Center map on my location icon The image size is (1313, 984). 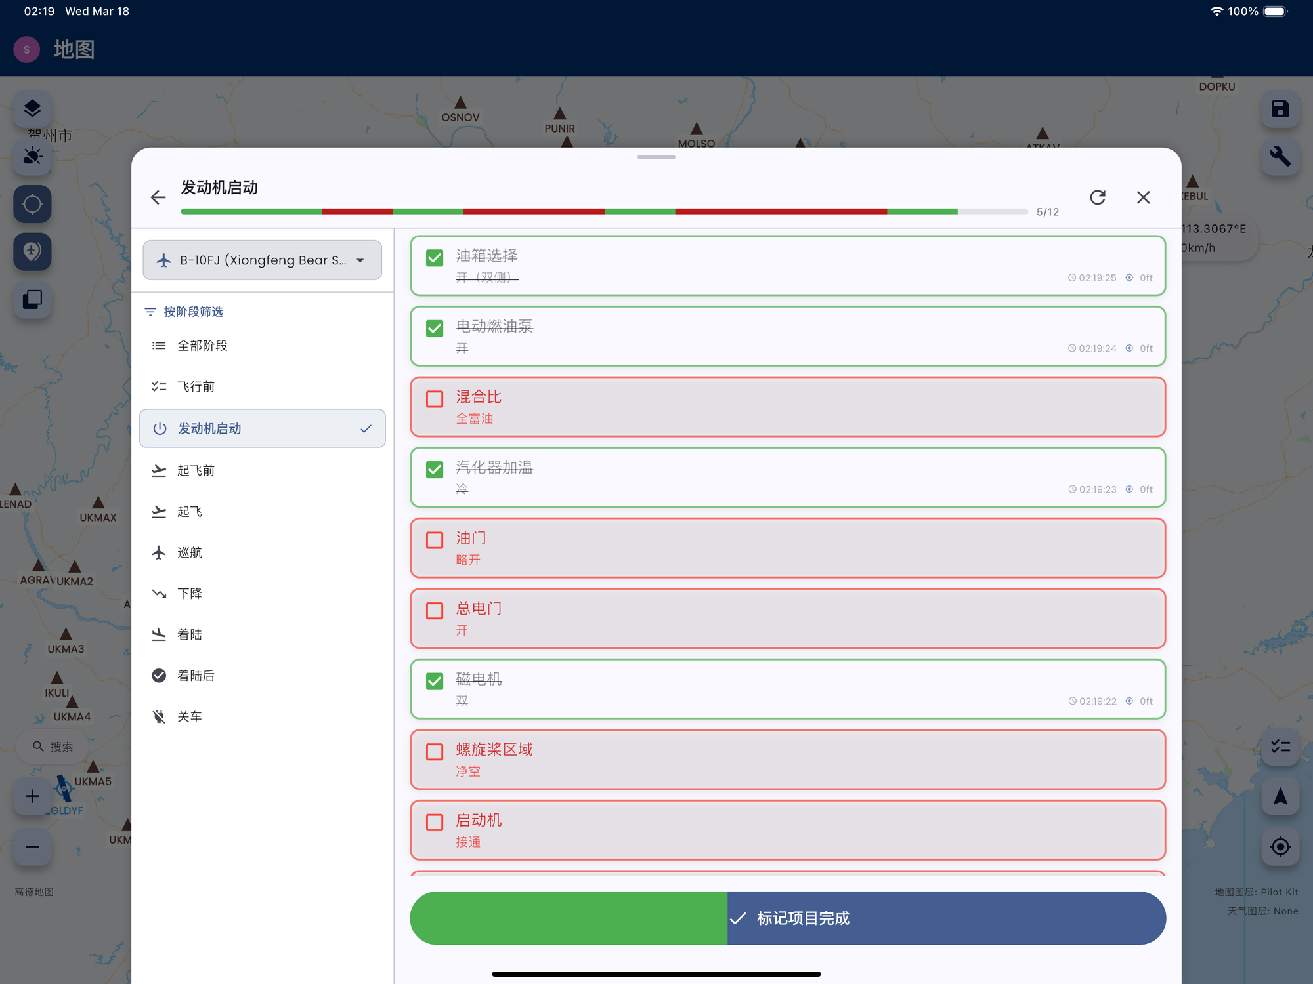point(1280,847)
